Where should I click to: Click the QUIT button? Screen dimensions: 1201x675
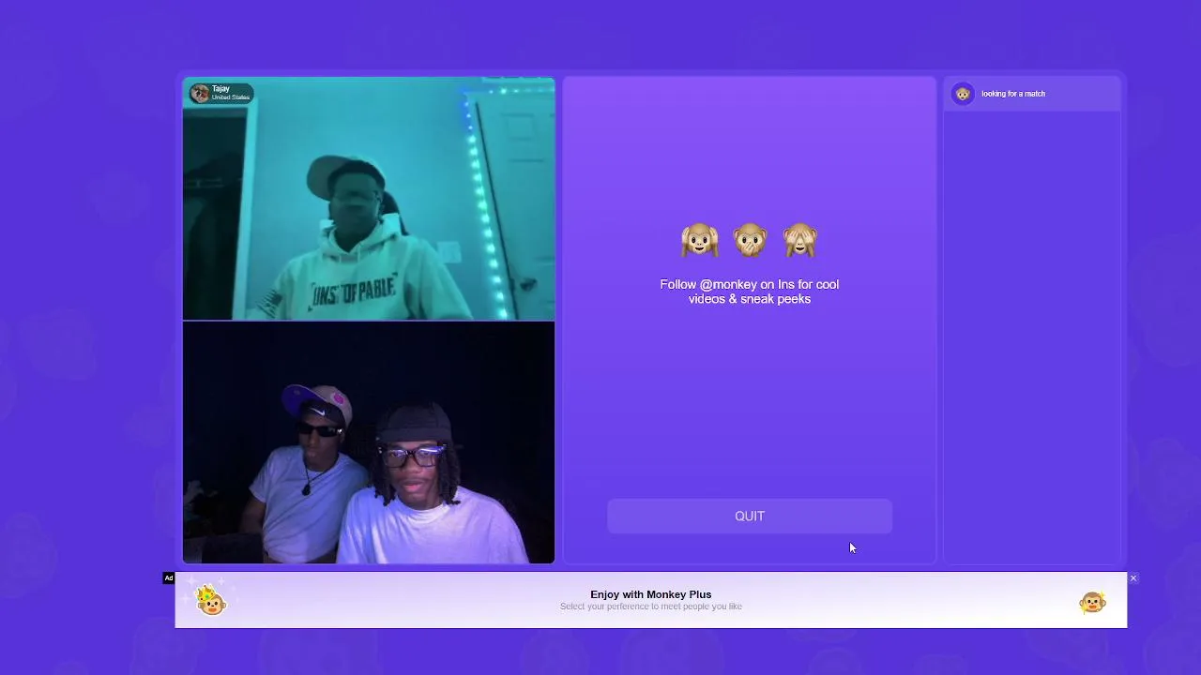pyautogui.click(x=750, y=517)
